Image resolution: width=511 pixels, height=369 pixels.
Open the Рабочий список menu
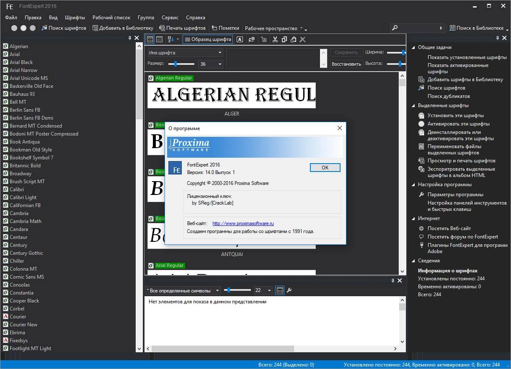[111, 18]
